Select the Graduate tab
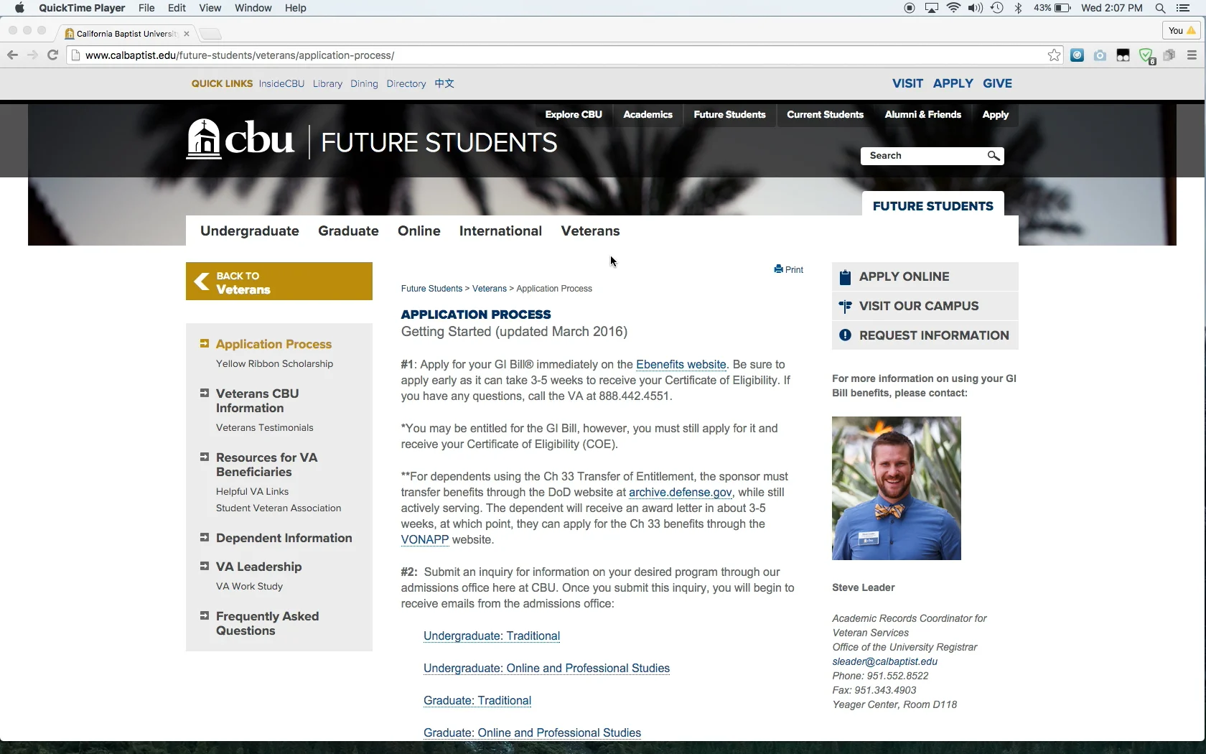This screenshot has height=754, width=1206. 348,231
